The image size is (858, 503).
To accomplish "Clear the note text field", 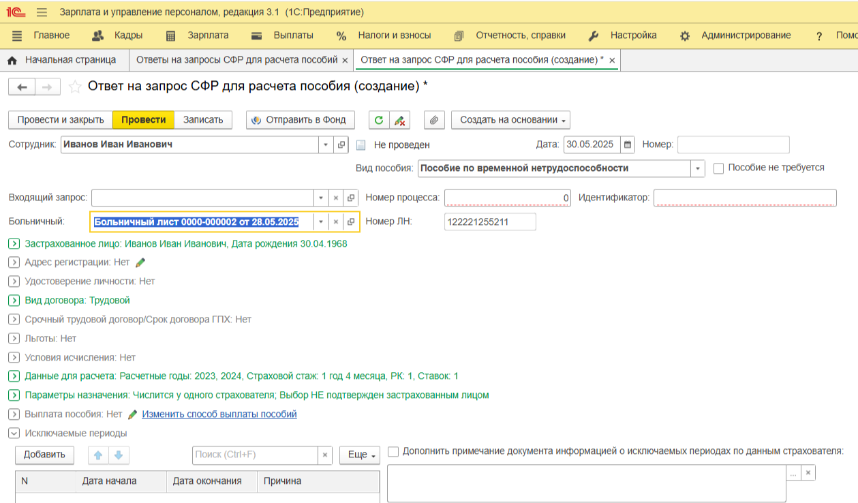I will 808,472.
